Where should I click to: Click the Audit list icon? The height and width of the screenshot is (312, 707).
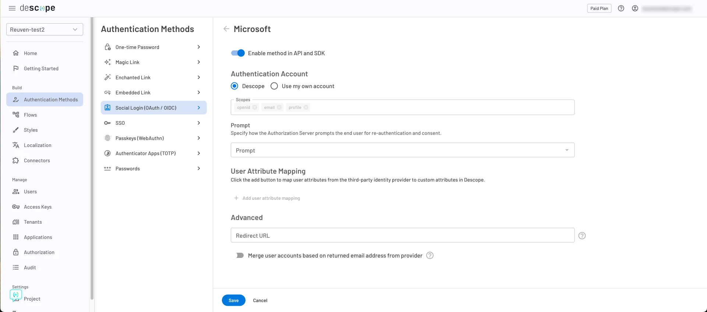(x=16, y=267)
